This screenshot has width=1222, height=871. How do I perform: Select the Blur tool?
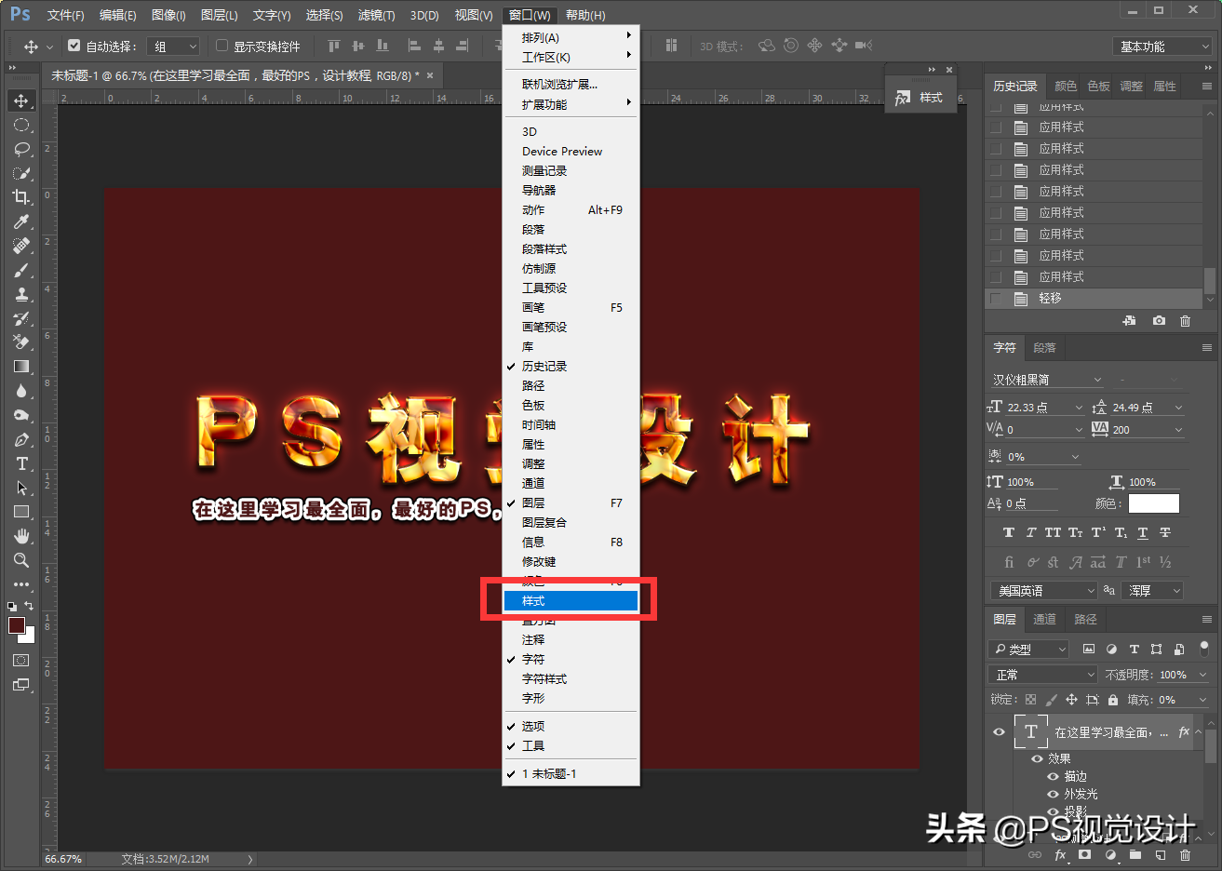tap(21, 391)
